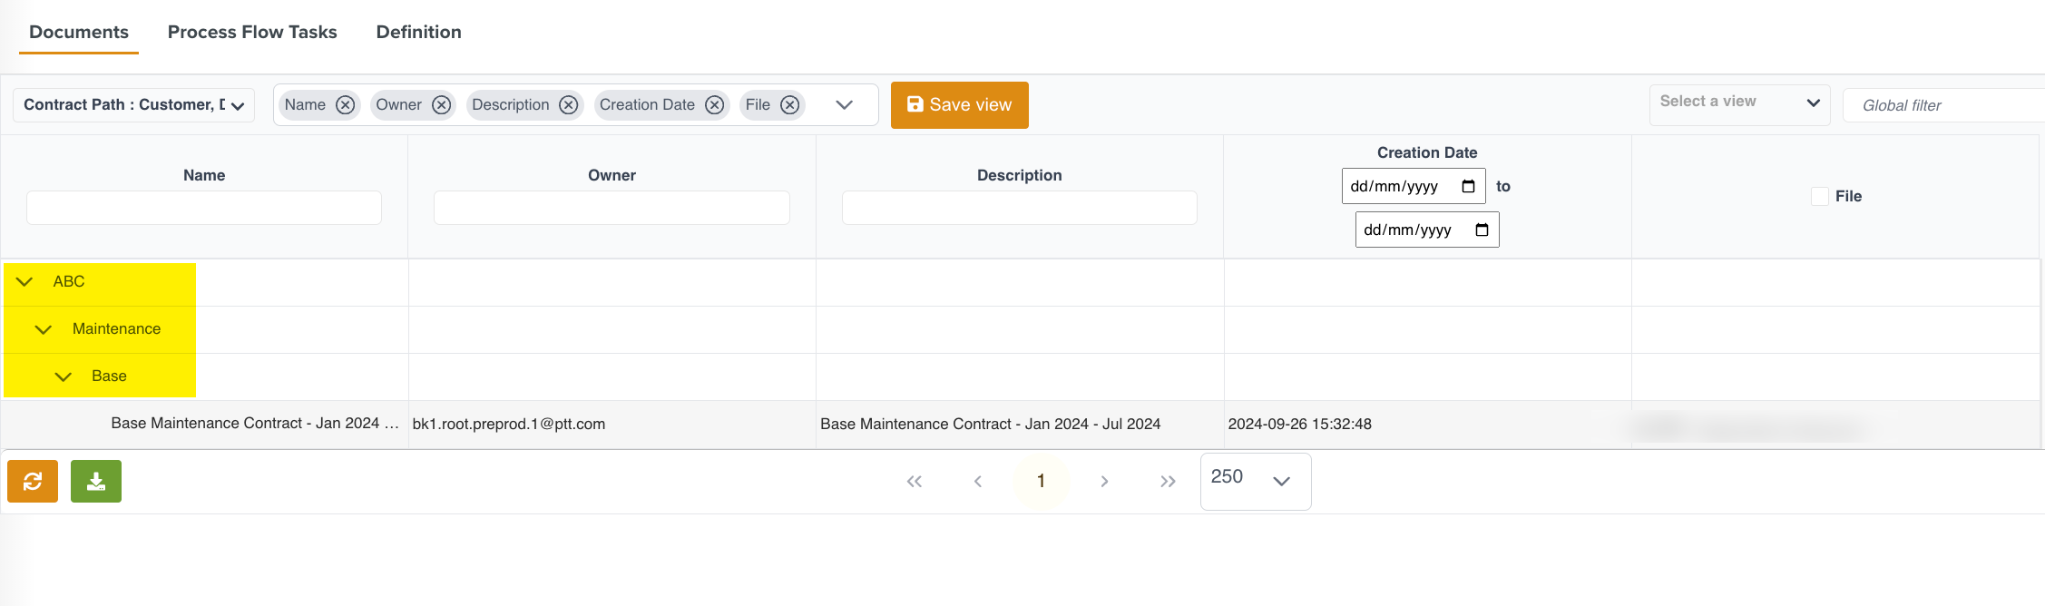Click into the Global filter field
This screenshot has width=2045, height=606.
(x=1942, y=105)
